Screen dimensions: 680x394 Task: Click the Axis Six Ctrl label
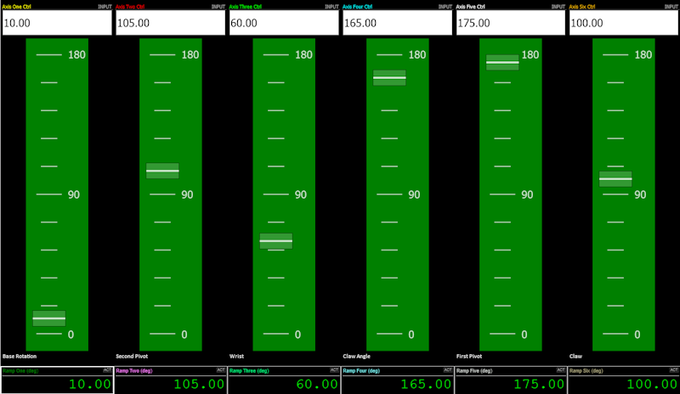(582, 7)
